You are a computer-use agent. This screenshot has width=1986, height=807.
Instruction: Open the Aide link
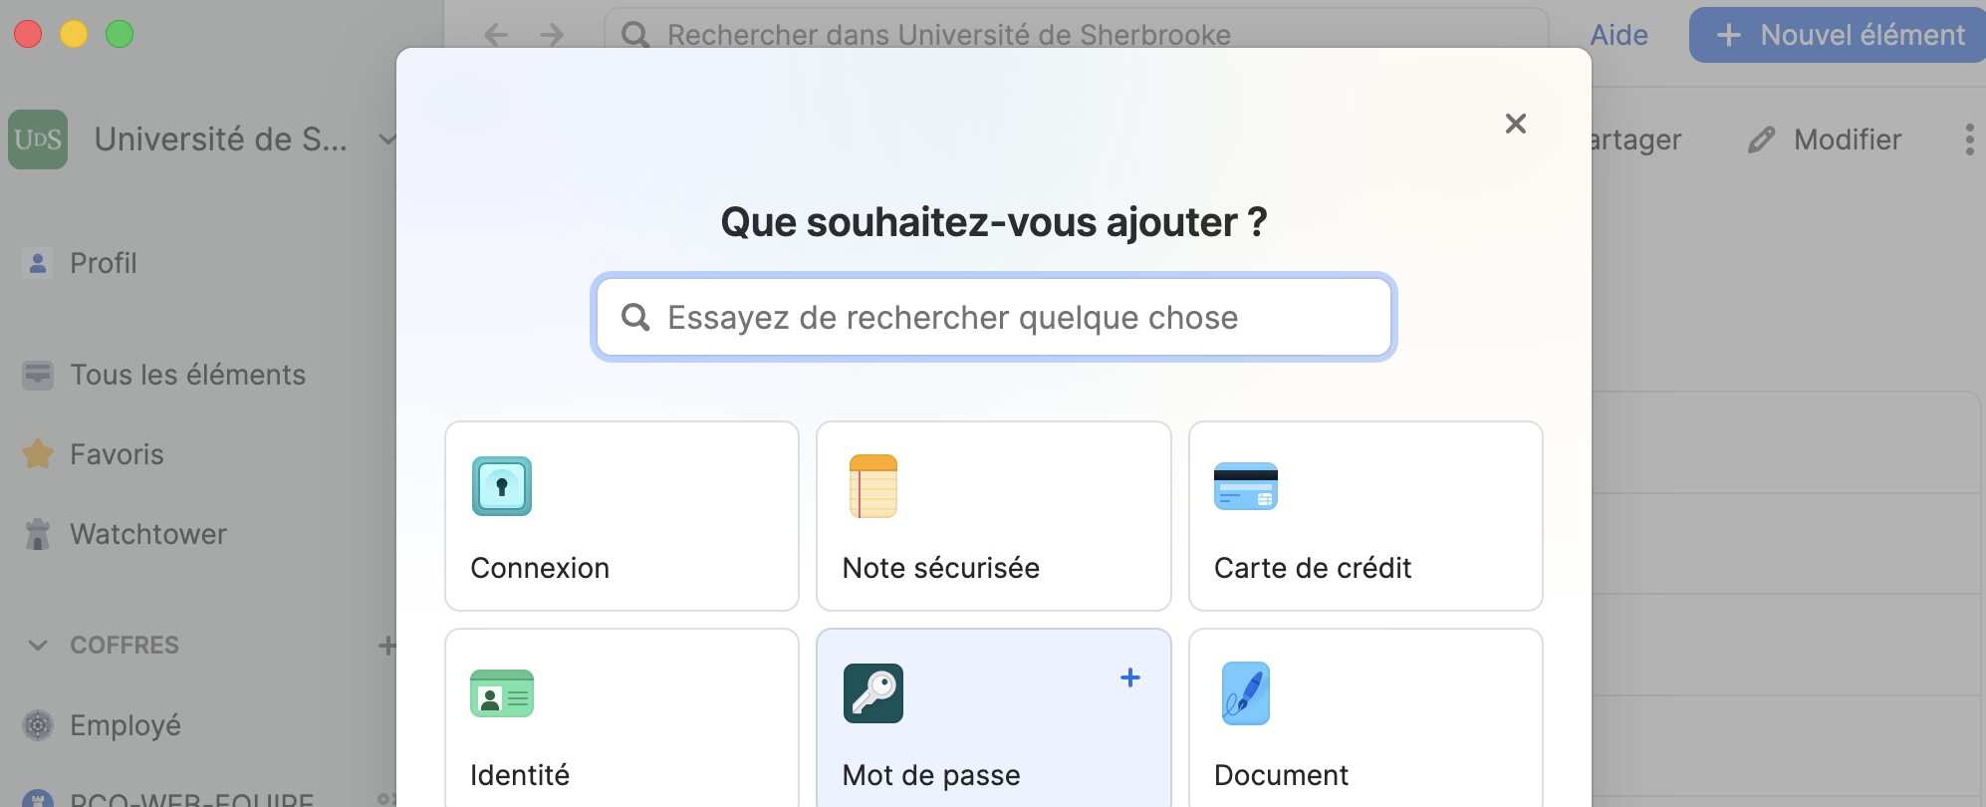pyautogui.click(x=1618, y=36)
